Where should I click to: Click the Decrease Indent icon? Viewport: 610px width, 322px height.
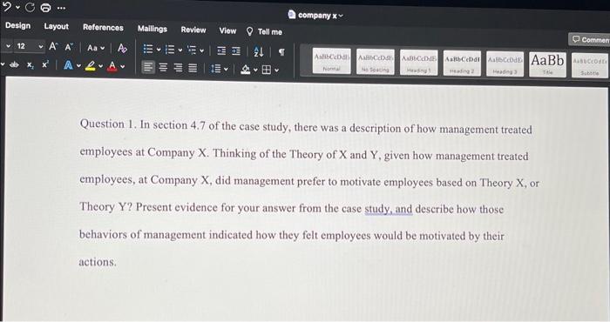pos(221,50)
